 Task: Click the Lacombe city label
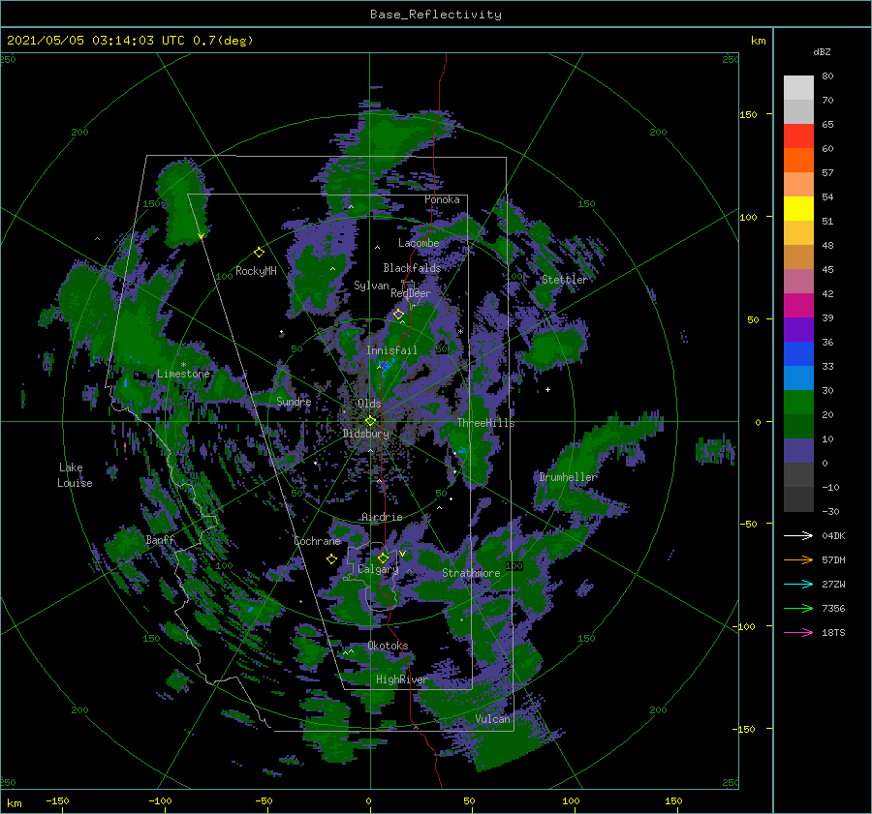pos(419,243)
